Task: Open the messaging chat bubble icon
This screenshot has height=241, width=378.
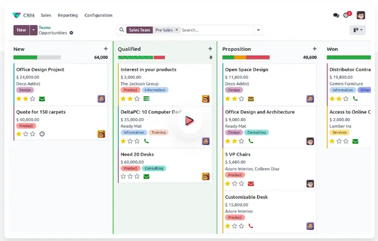Action: (336, 15)
